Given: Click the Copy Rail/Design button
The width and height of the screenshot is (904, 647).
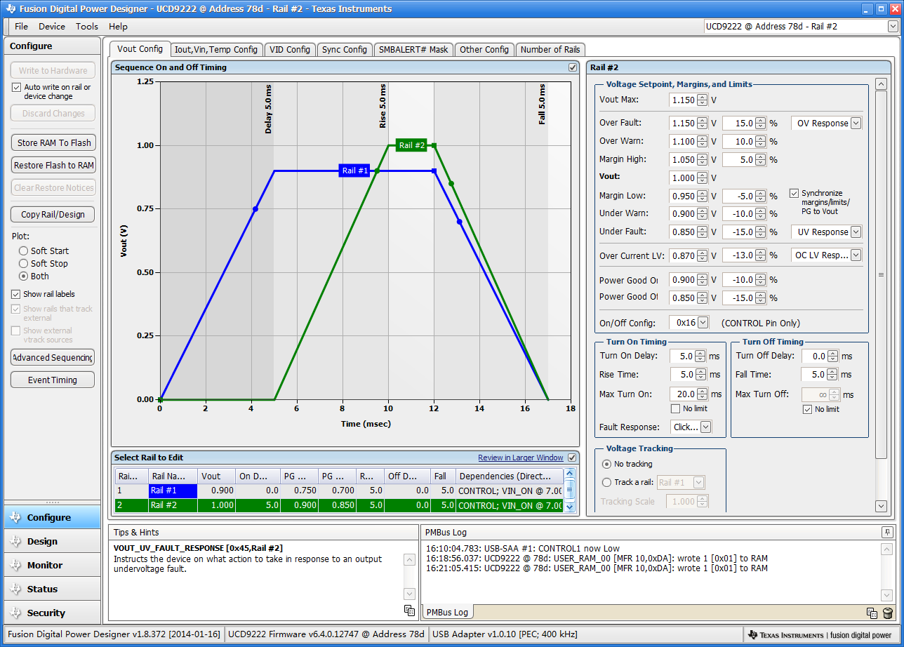Looking at the screenshot, I should 53,215.
